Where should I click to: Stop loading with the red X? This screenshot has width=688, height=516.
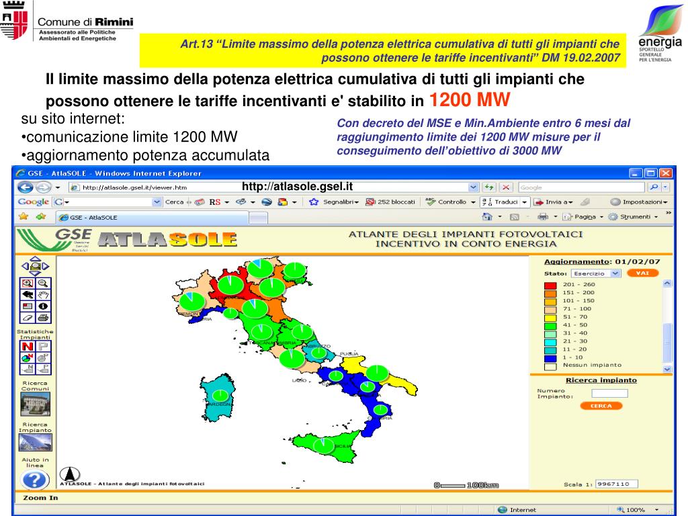[506, 187]
